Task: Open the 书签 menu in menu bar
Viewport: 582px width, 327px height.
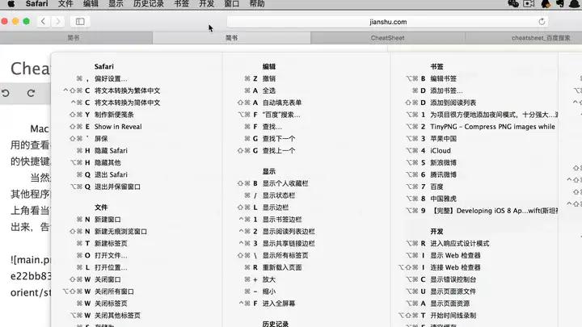Action: point(182,4)
